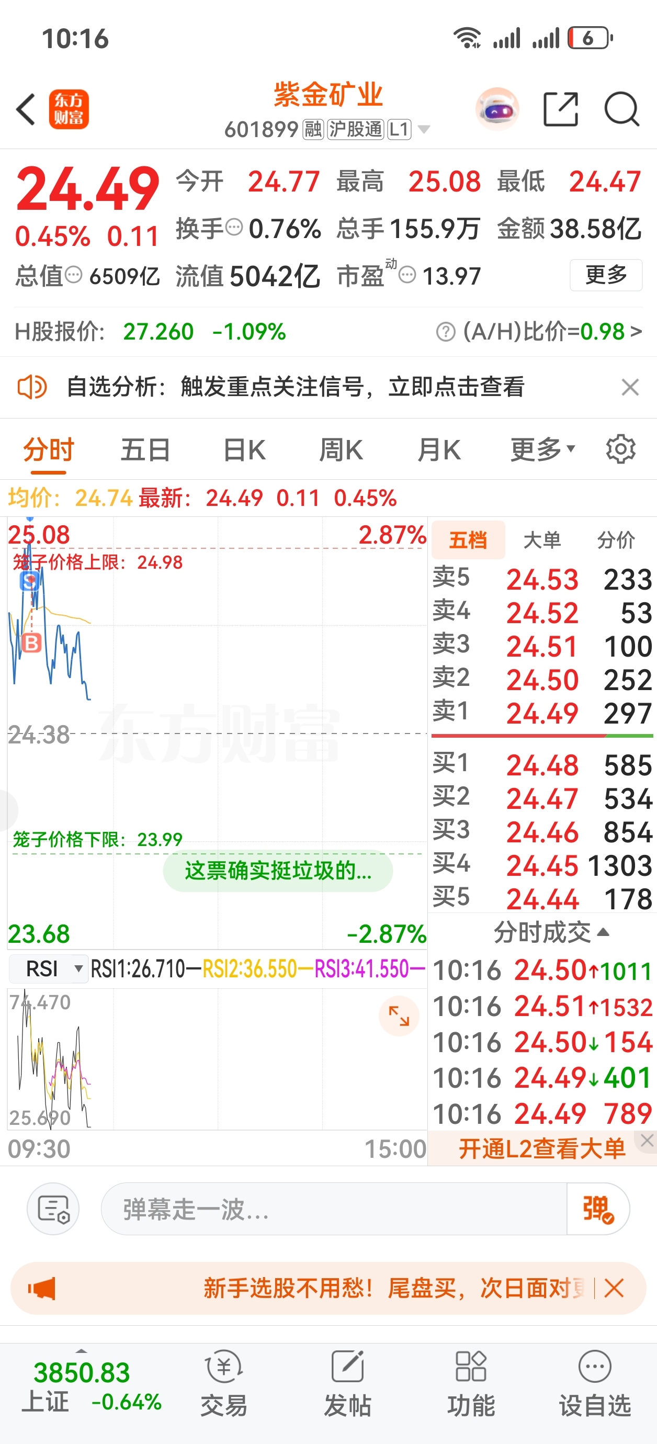Tap the S sell marker on chart
The width and height of the screenshot is (657, 1444).
tap(30, 581)
